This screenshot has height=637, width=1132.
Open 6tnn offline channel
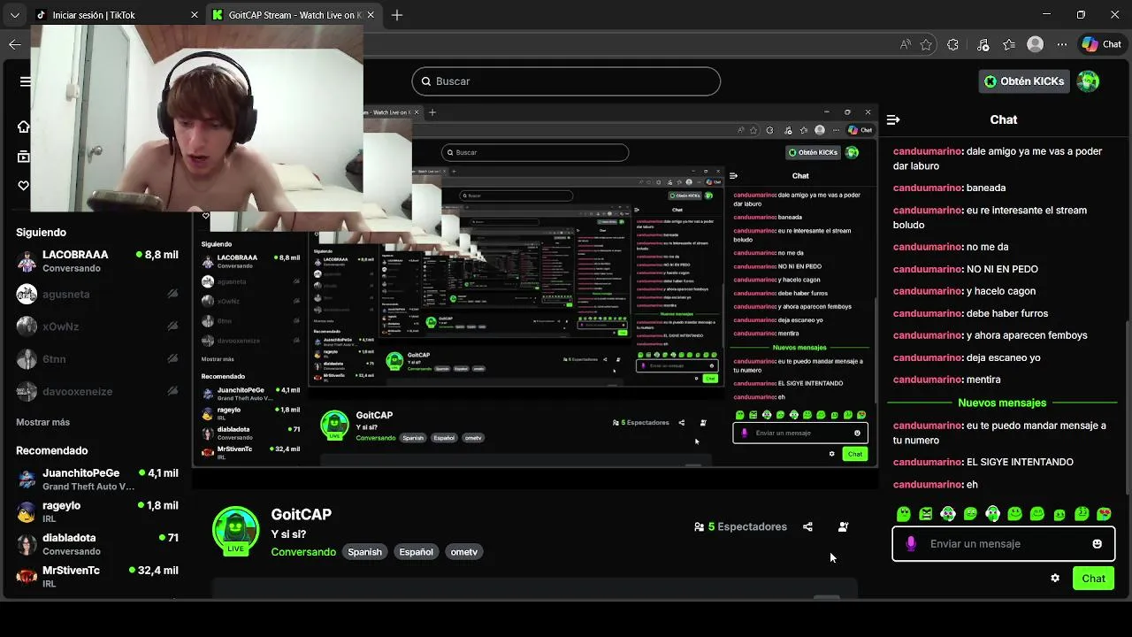point(97,359)
